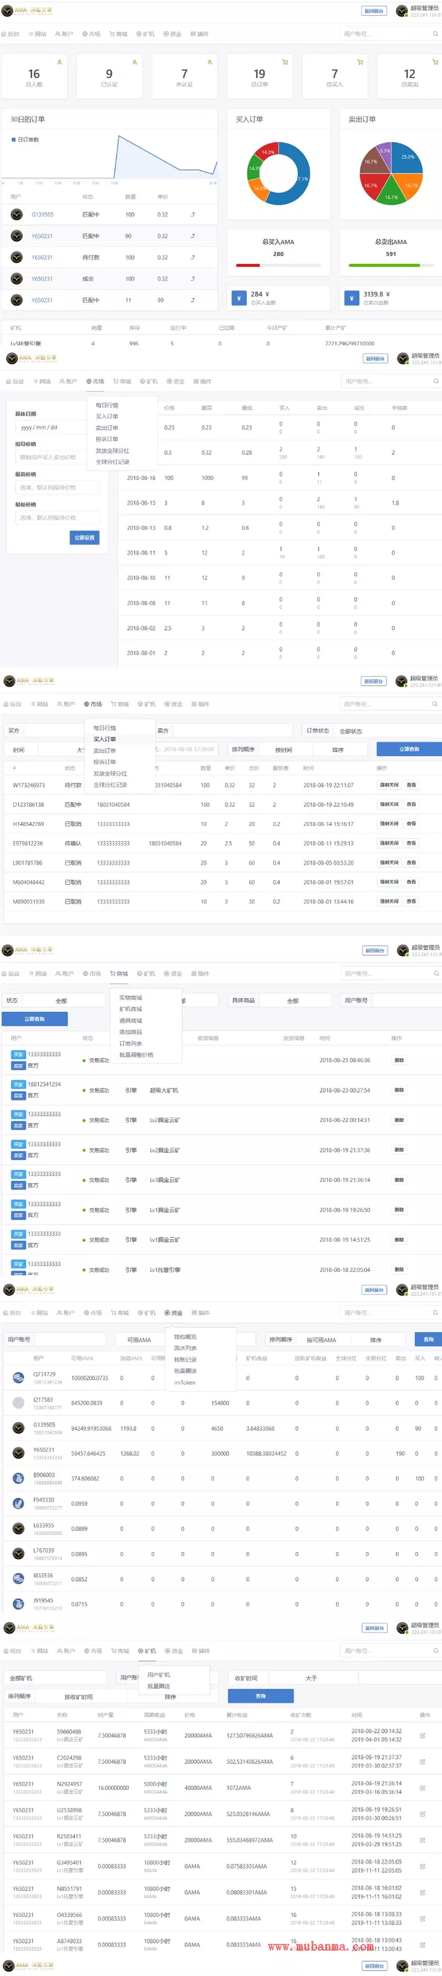Click the edit icon for miner N2924957
This screenshot has height=1976, width=442.
click(422, 1787)
